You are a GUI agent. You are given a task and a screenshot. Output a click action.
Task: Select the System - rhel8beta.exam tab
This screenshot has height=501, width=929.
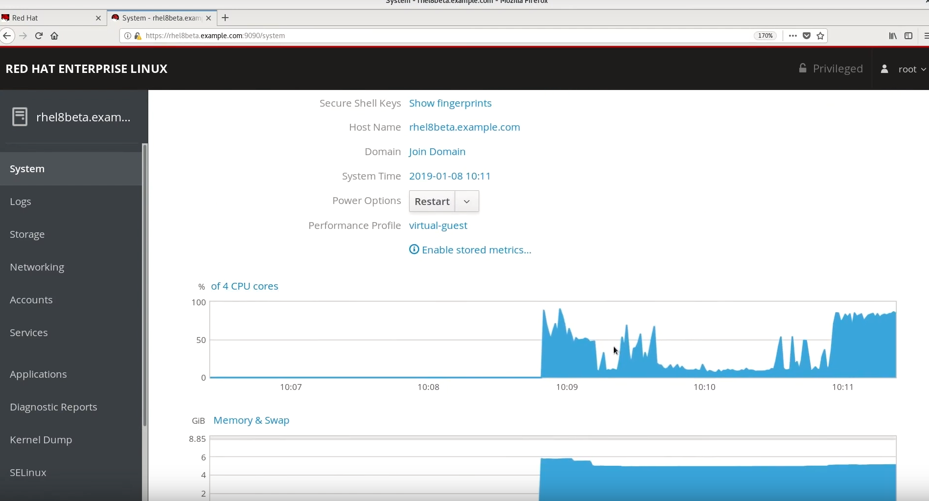click(x=162, y=18)
